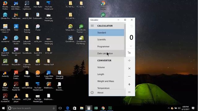Click the Calculator taskbar icon
Screen dimensions: 198x111
coord(89,108)
